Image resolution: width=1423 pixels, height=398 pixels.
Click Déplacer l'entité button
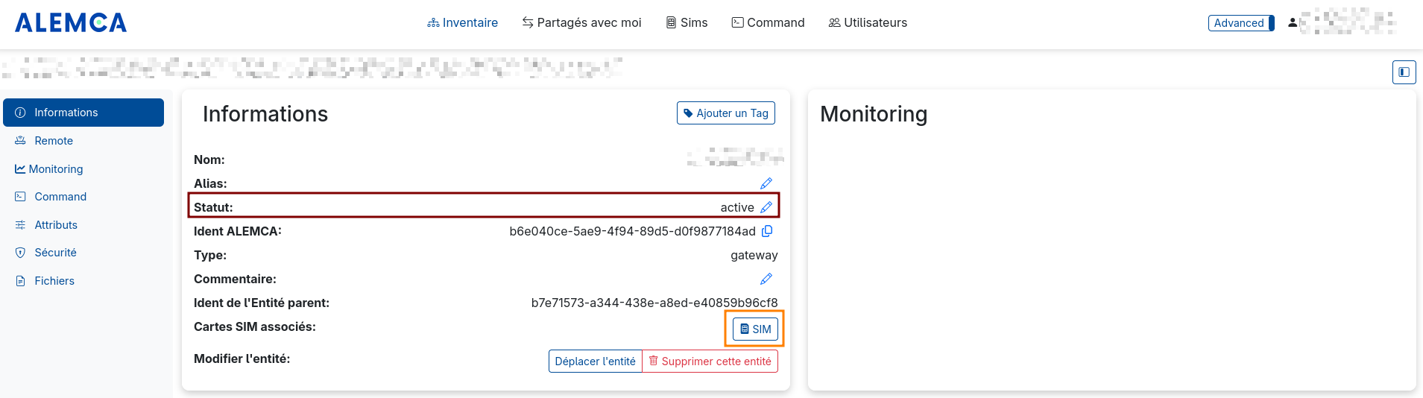tap(595, 361)
